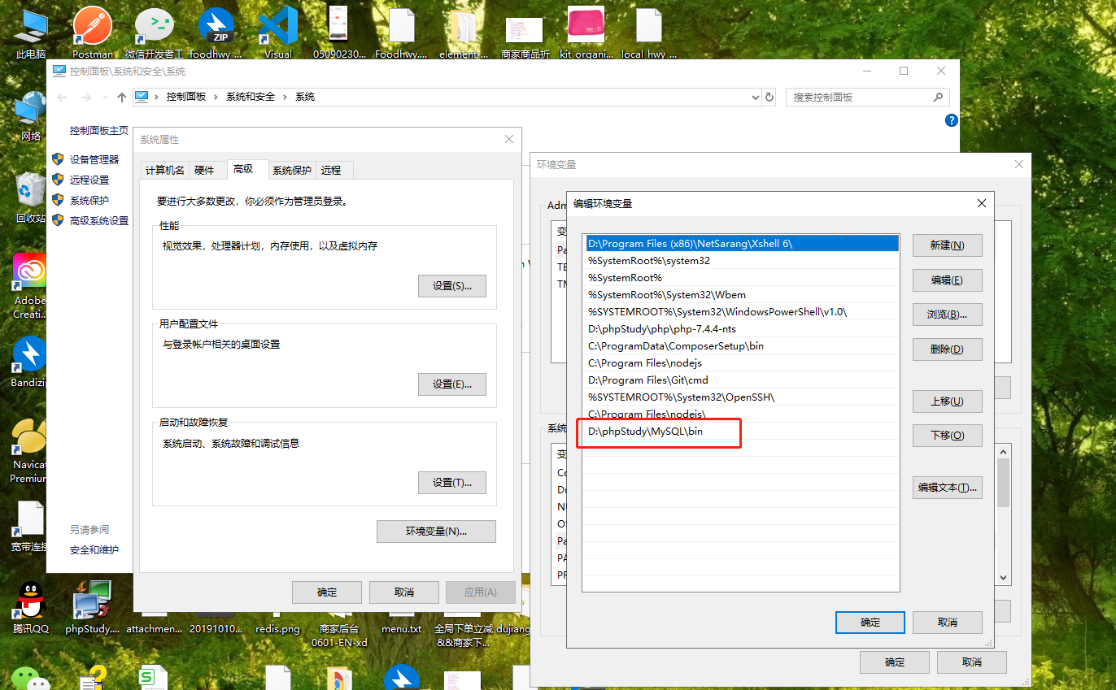Launch the phpStudy desktop shortcut

(x=92, y=607)
